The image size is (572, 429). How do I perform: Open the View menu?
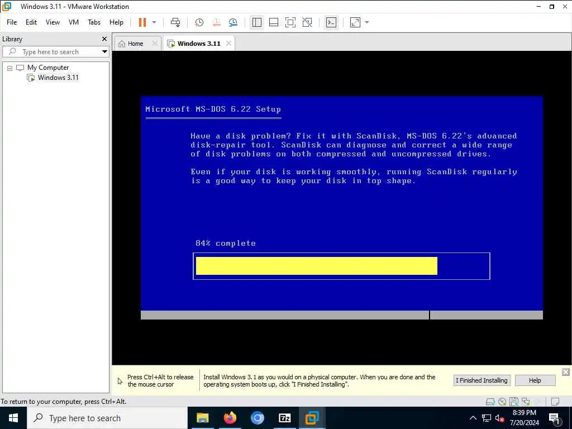click(x=53, y=22)
